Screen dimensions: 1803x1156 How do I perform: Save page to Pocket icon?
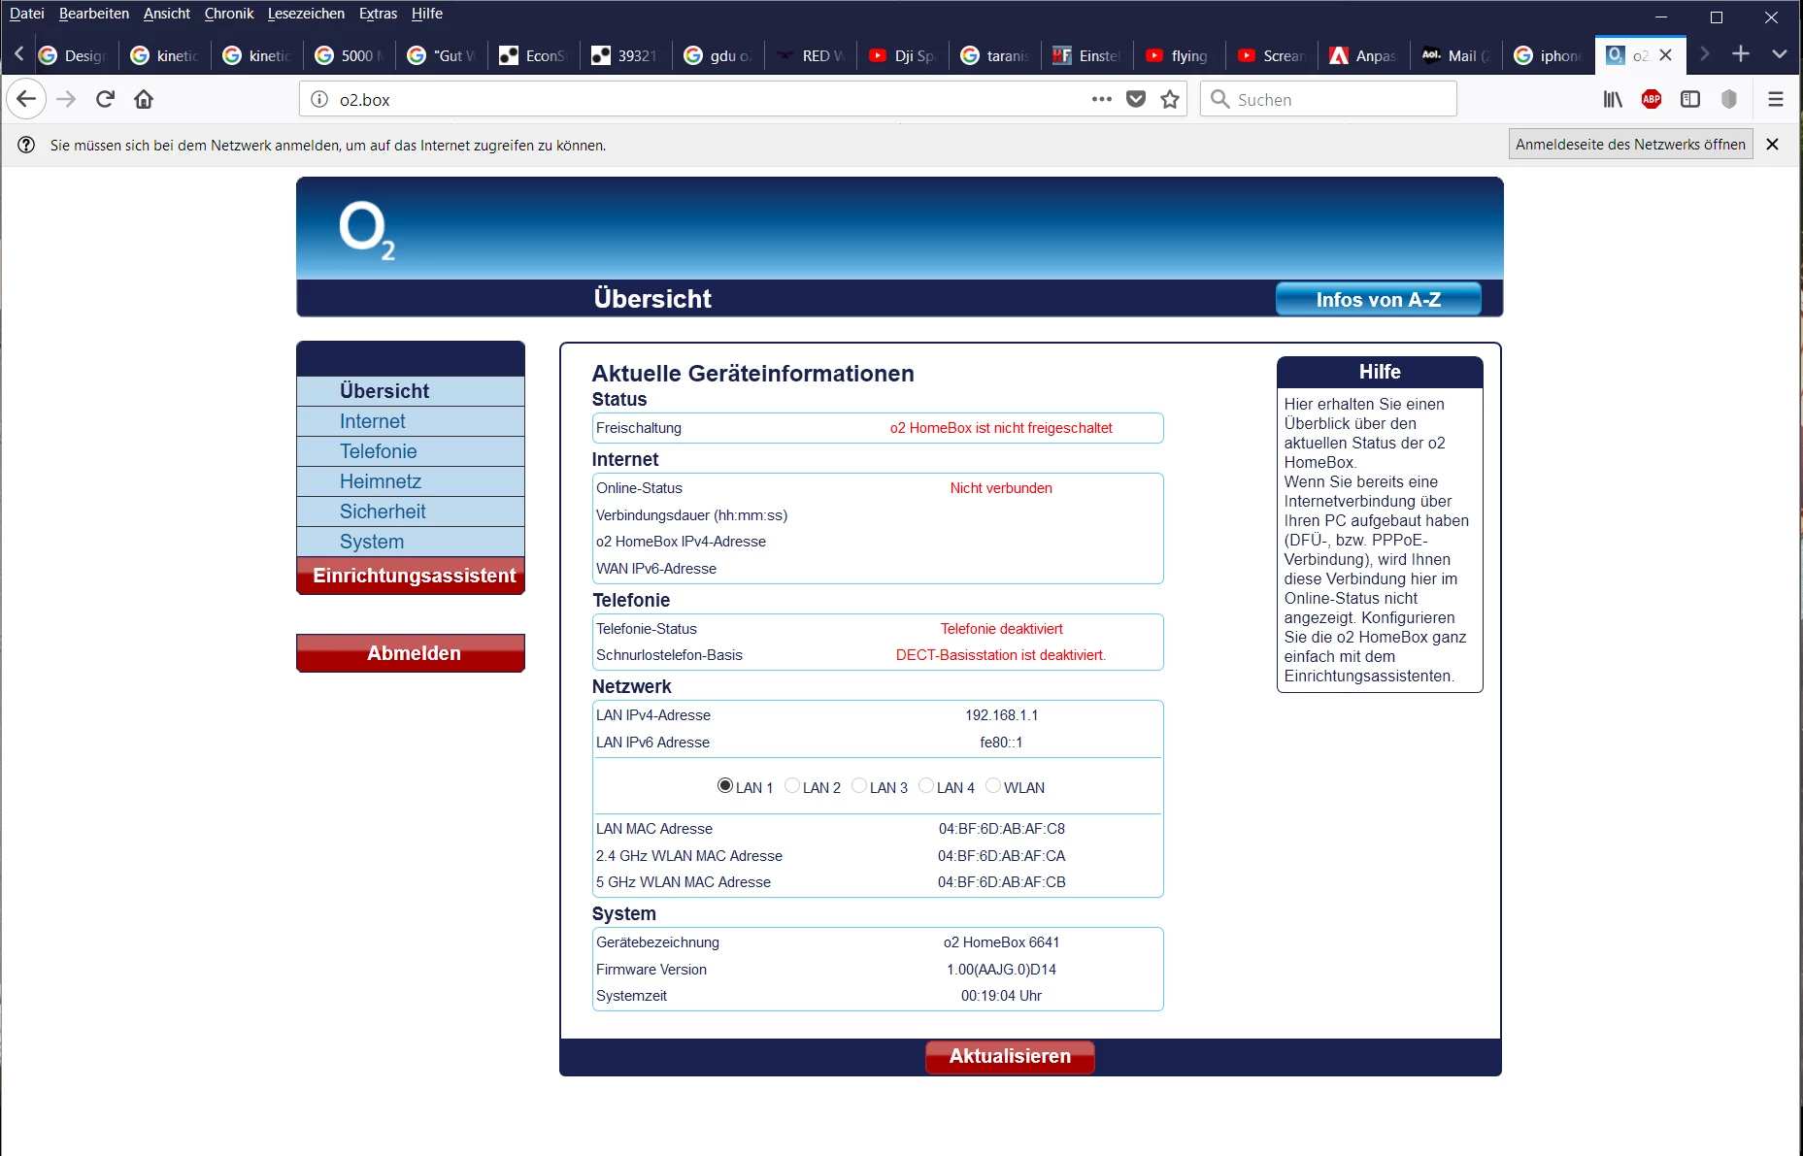click(x=1136, y=99)
